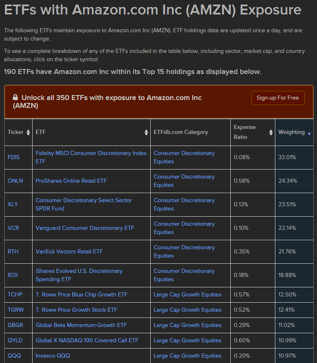Open Consumer Discretionary Select Sector SPDR Fund
This screenshot has width=317, height=363.
click(x=84, y=204)
